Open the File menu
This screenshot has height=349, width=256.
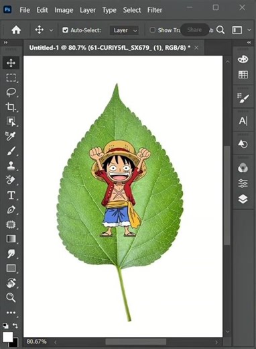tap(25, 10)
